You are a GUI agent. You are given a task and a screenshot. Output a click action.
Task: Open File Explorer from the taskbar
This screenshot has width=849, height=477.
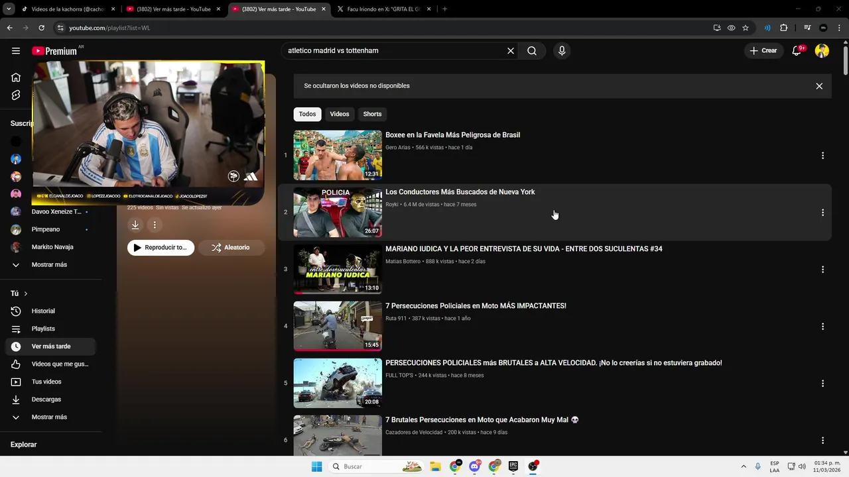click(435, 466)
